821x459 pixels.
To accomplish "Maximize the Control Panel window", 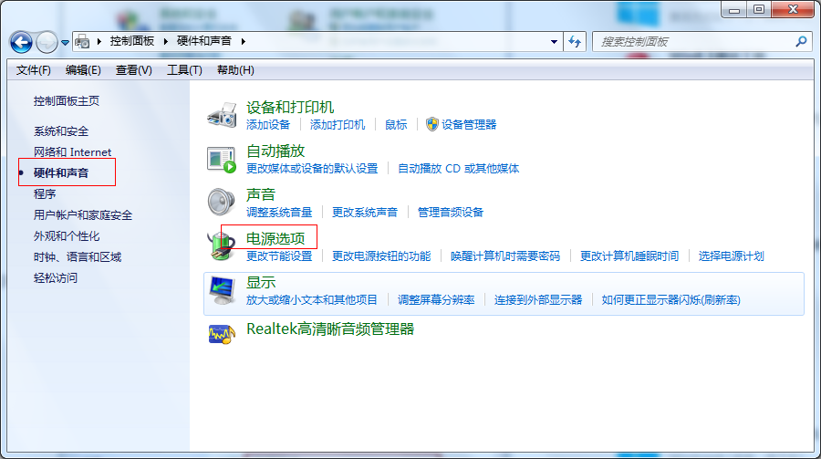I will 759,9.
